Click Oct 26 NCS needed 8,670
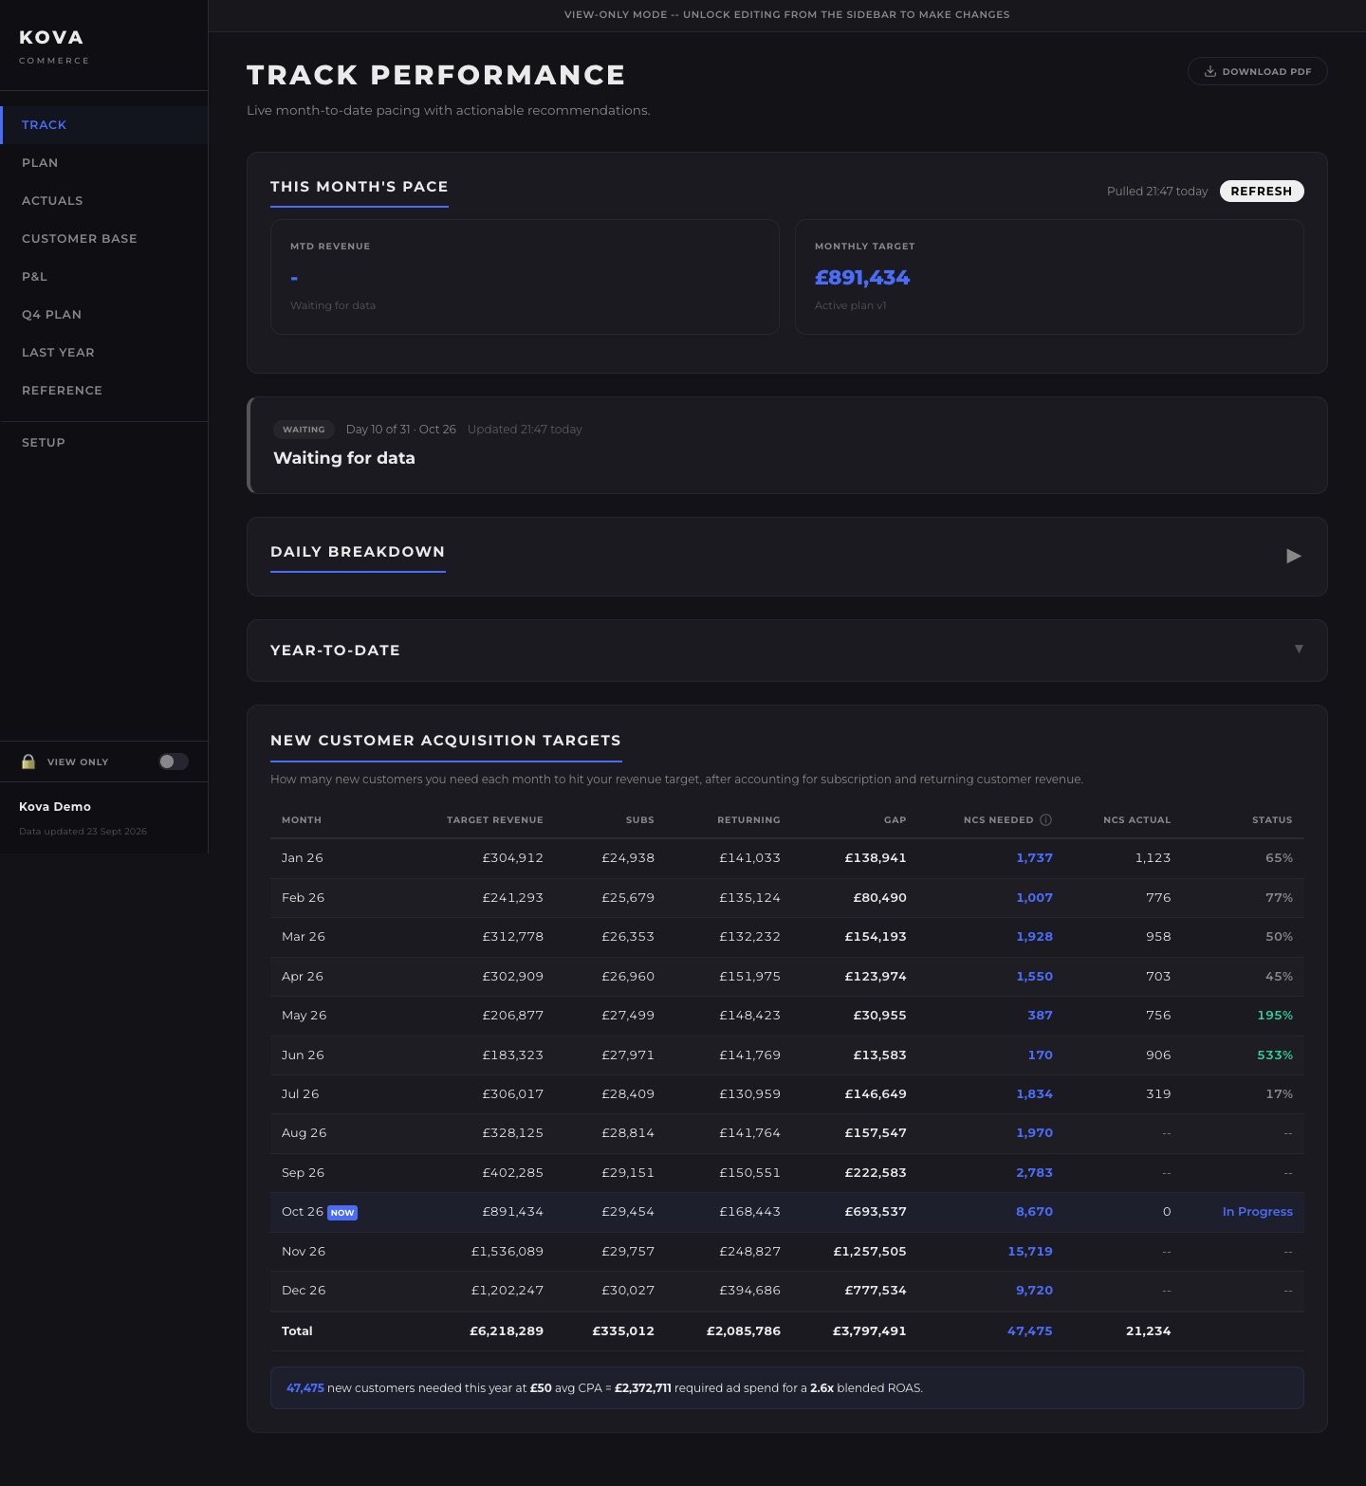The height and width of the screenshot is (1486, 1366). coord(1034,1212)
